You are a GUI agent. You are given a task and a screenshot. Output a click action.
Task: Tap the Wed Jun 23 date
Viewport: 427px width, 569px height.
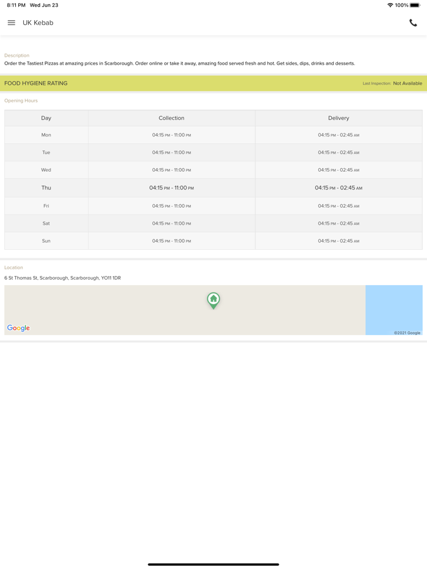[x=44, y=5]
